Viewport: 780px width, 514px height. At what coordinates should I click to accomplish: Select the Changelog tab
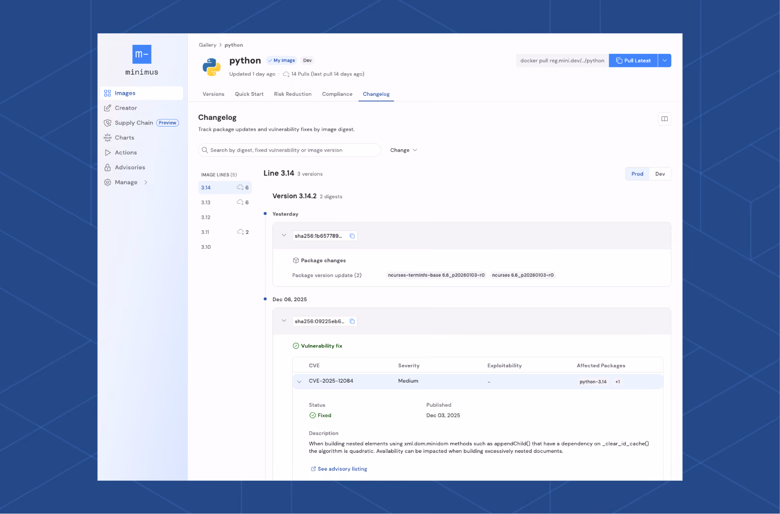(x=376, y=94)
